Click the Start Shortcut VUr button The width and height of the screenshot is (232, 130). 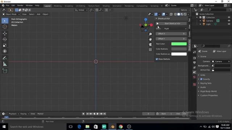pos(171,23)
